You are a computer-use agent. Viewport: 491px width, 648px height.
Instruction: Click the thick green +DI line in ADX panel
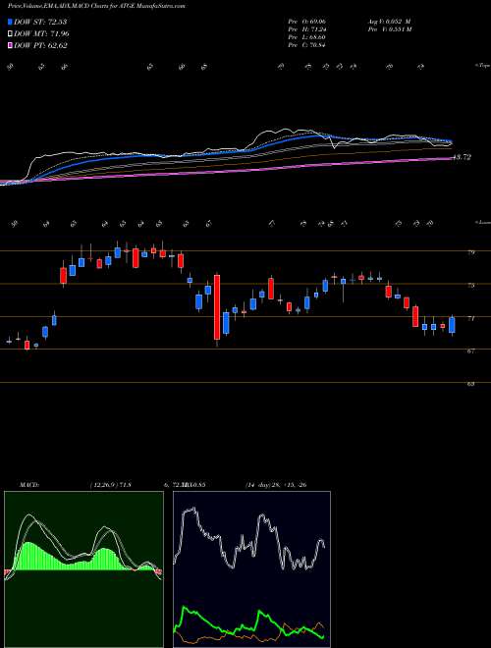coord(249,624)
